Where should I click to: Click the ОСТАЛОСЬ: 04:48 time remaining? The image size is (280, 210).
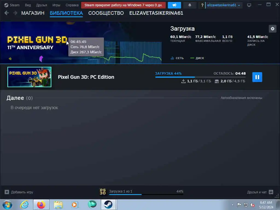pyautogui.click(x=230, y=73)
